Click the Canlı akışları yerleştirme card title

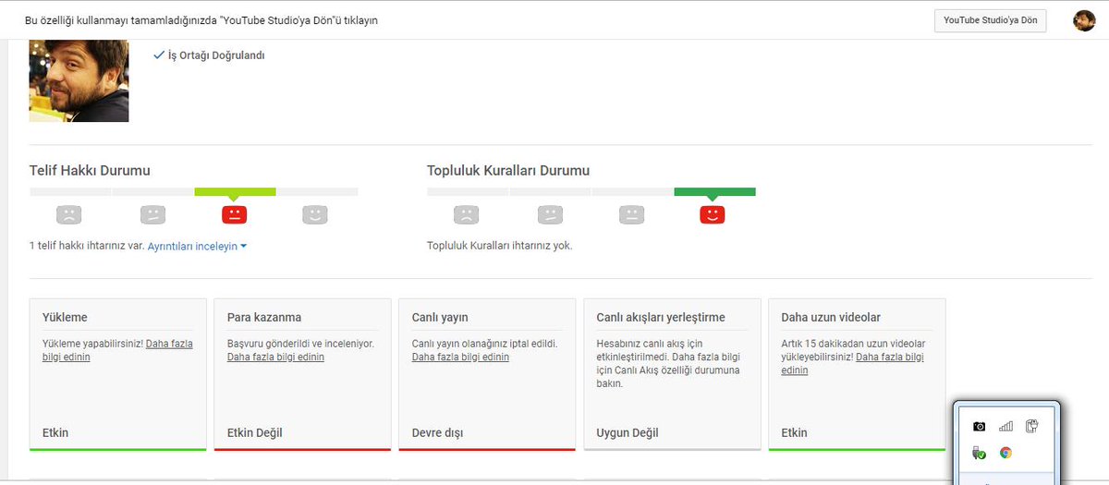click(x=661, y=317)
